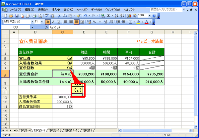The image size is (199, 138).
Task: Open the データ(D) menu
Action: (x=97, y=10)
